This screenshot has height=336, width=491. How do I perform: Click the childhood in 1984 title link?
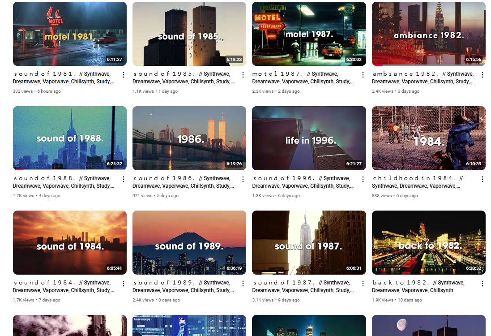[418, 182]
